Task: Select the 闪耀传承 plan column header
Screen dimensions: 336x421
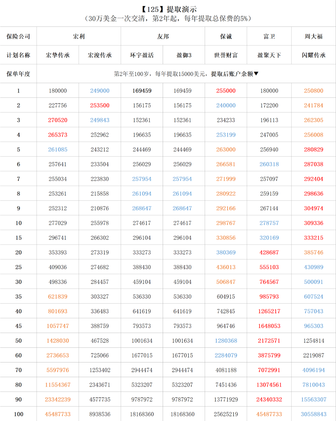Action: [x=313, y=55]
